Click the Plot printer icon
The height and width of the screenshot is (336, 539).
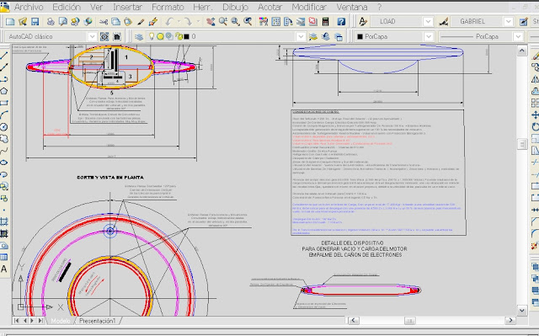coord(51,22)
